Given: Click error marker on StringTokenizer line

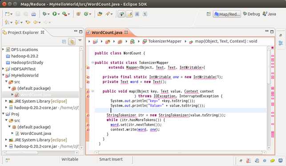Looking at the screenshot, I should (x=88, y=115).
